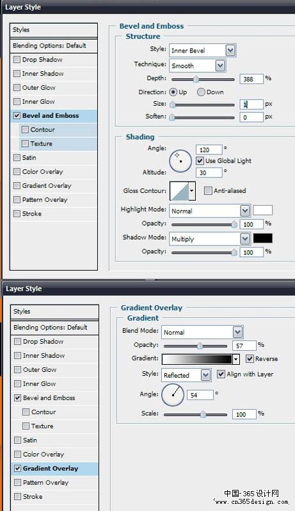Select Blending Options: Default in bottom dialog
This screenshot has width=295, height=511.
pyautogui.click(x=54, y=328)
